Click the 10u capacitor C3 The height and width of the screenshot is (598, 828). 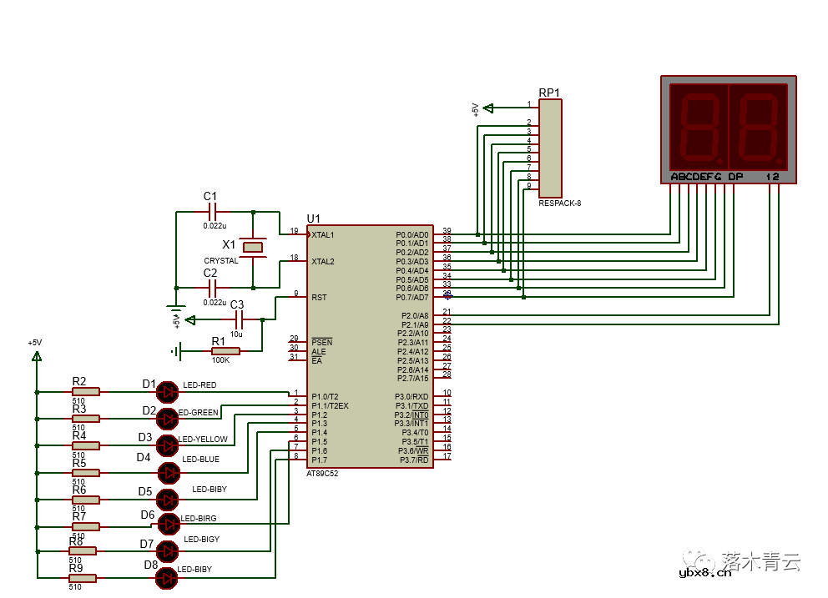[238, 319]
